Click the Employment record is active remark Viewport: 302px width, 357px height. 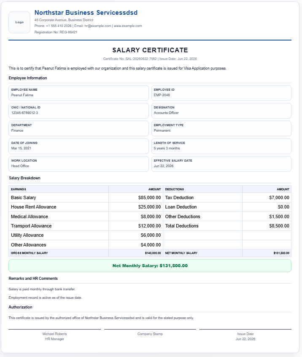[45, 297]
